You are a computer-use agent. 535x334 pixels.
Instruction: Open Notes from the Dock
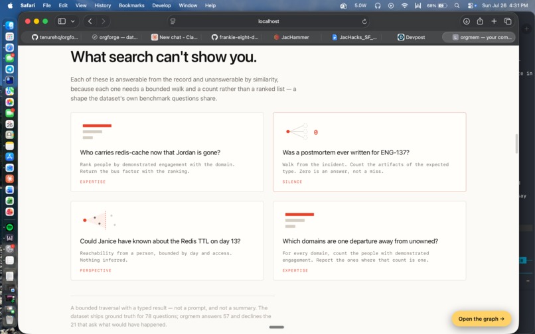9,146
